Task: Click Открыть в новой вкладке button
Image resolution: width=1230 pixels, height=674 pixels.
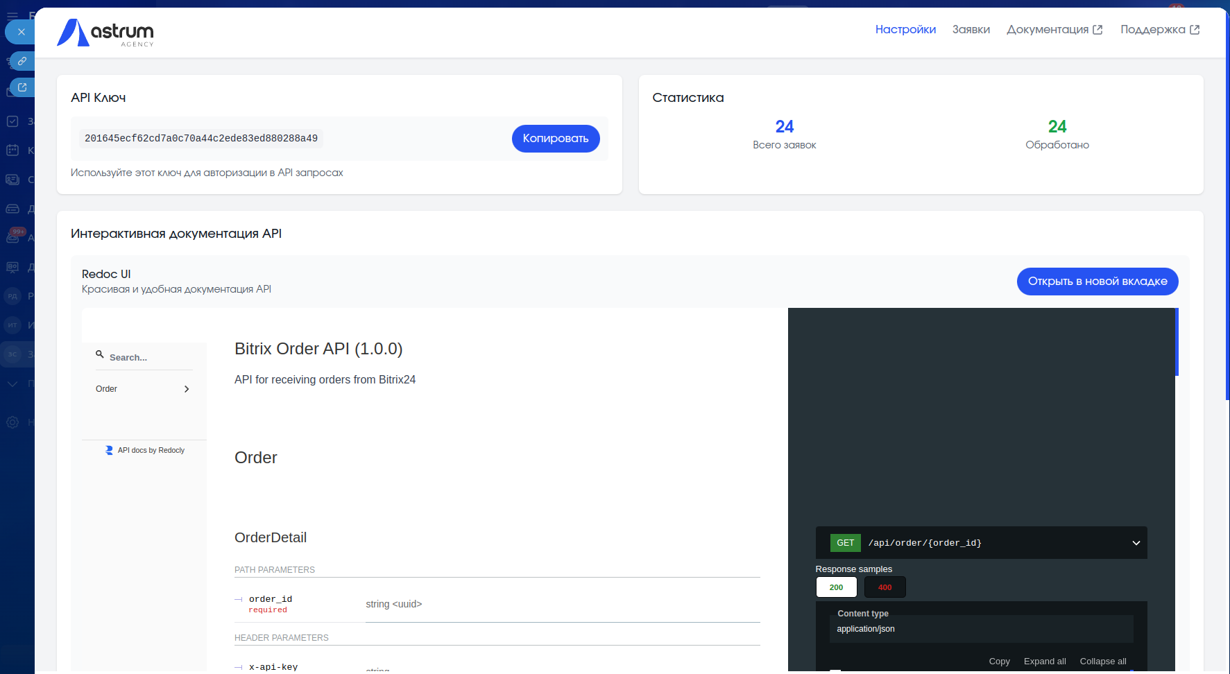Action: click(1097, 282)
